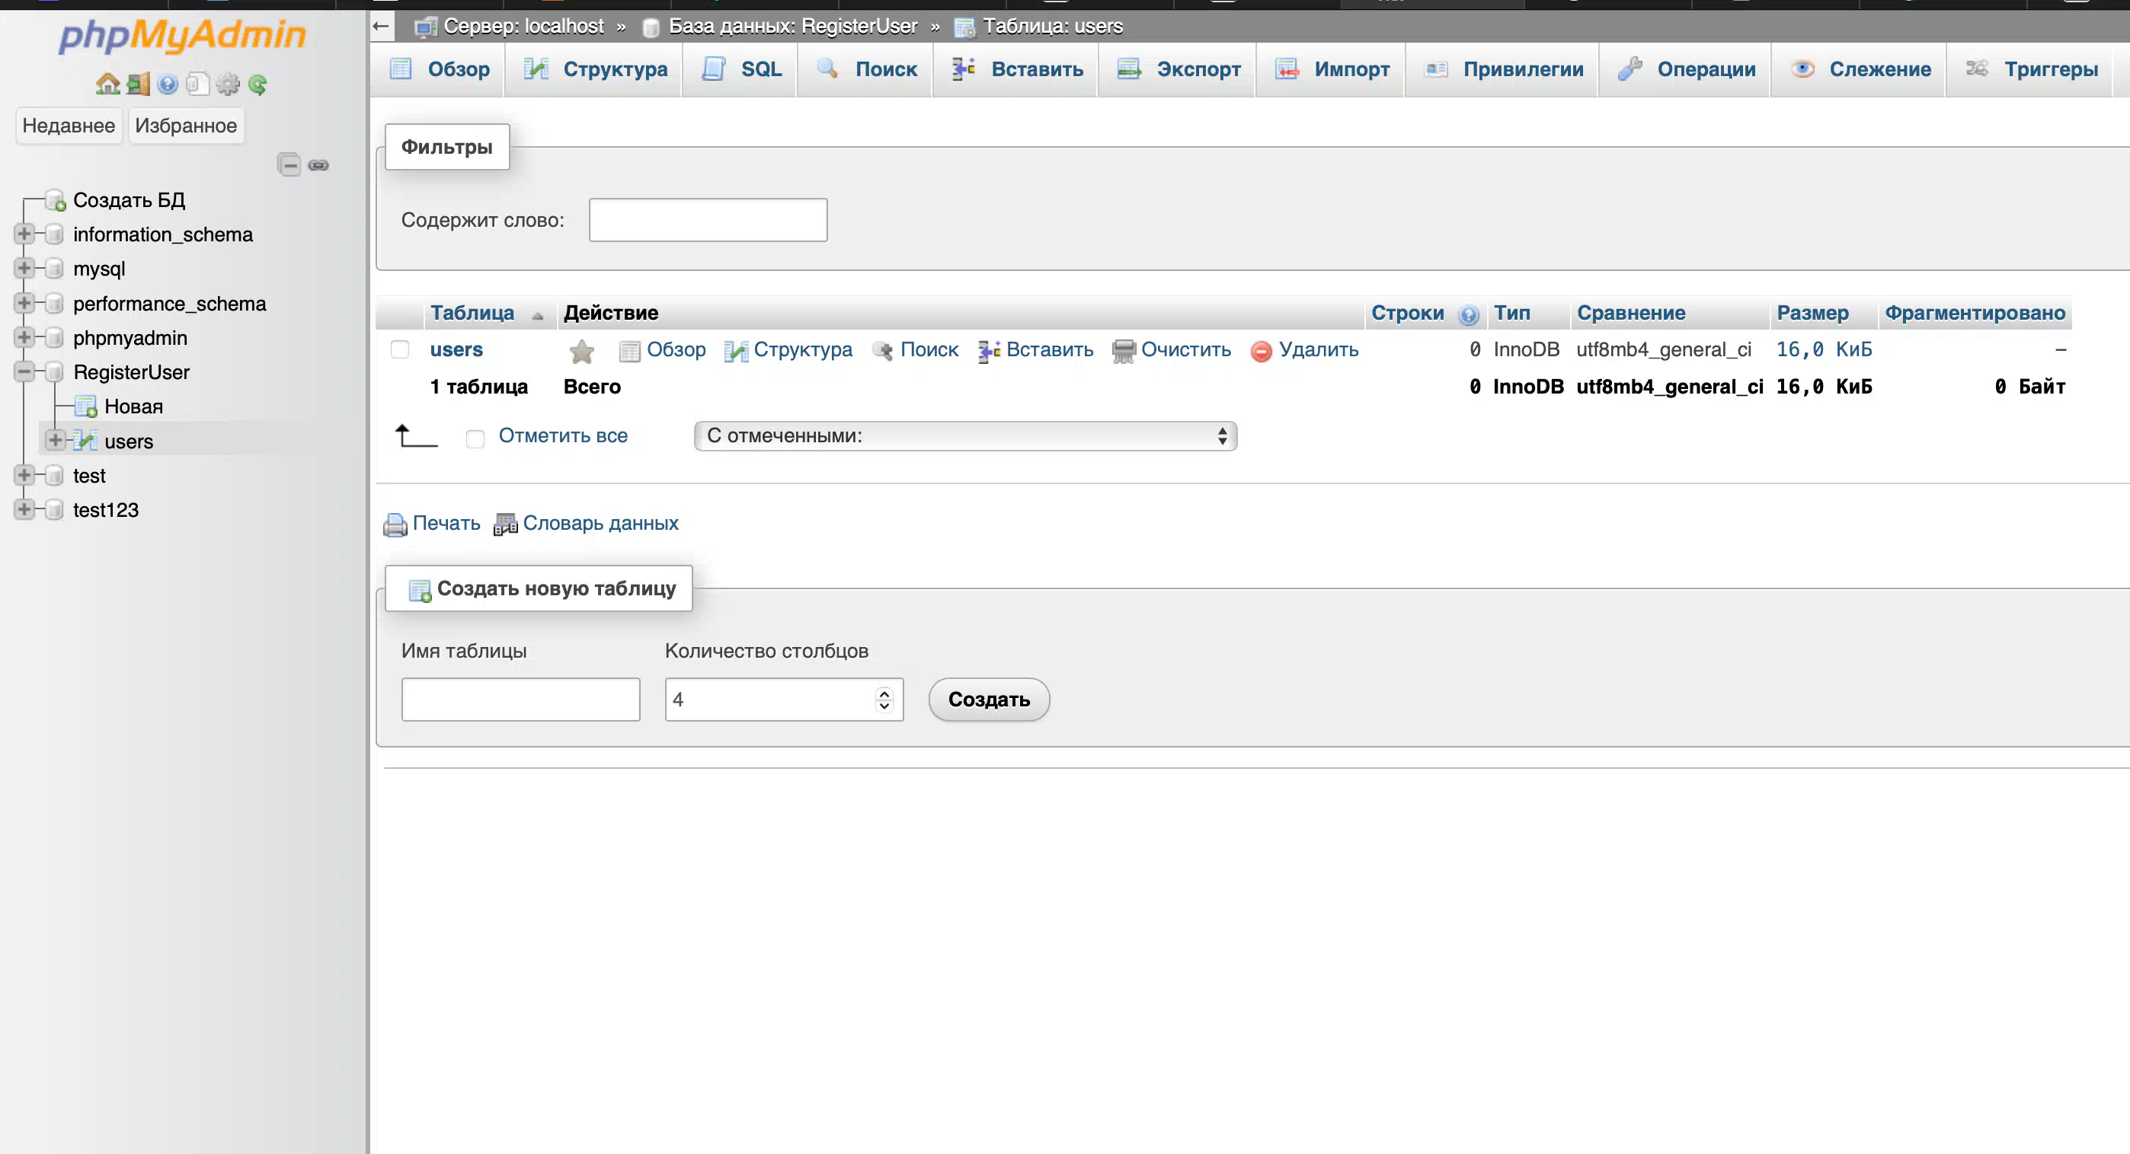
Task: Open the Слежение tab
Action: pos(1859,69)
